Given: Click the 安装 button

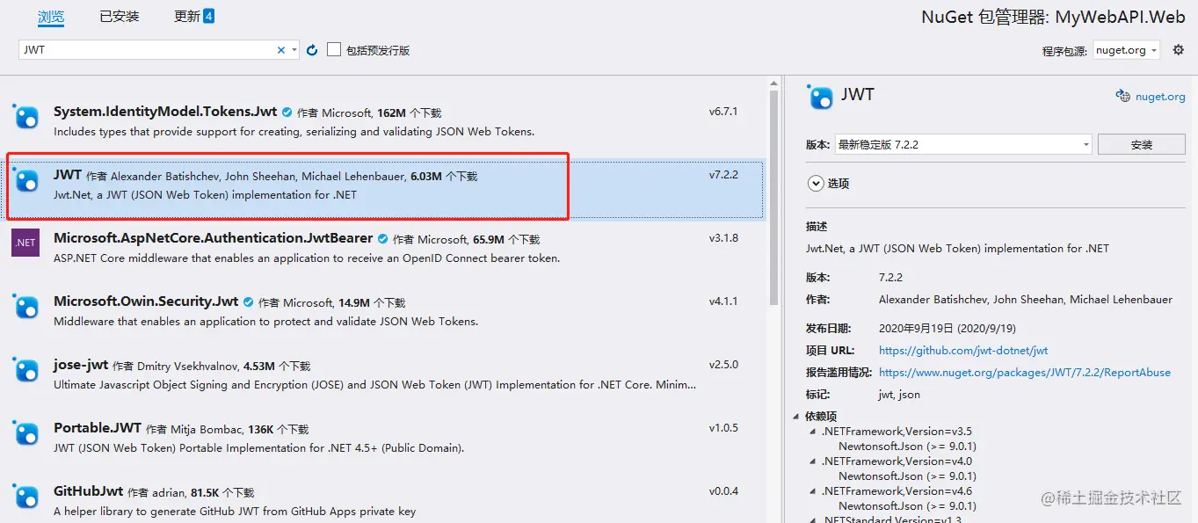Looking at the screenshot, I should [x=1142, y=144].
